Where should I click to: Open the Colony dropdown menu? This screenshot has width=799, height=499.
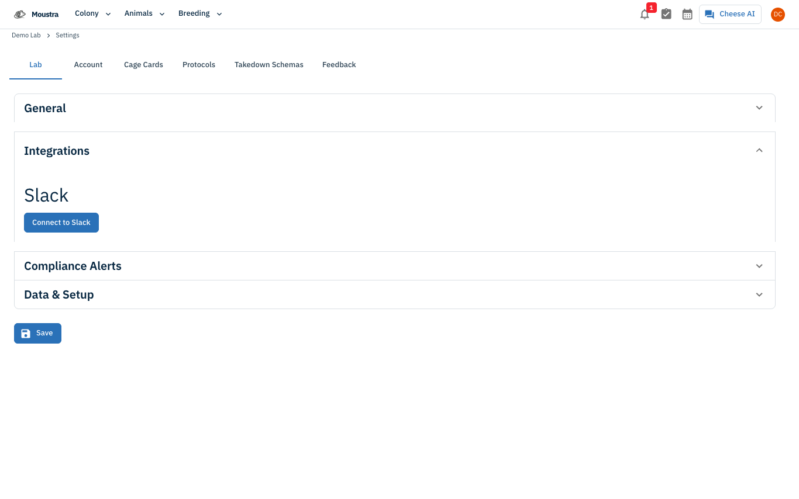pyautogui.click(x=93, y=14)
